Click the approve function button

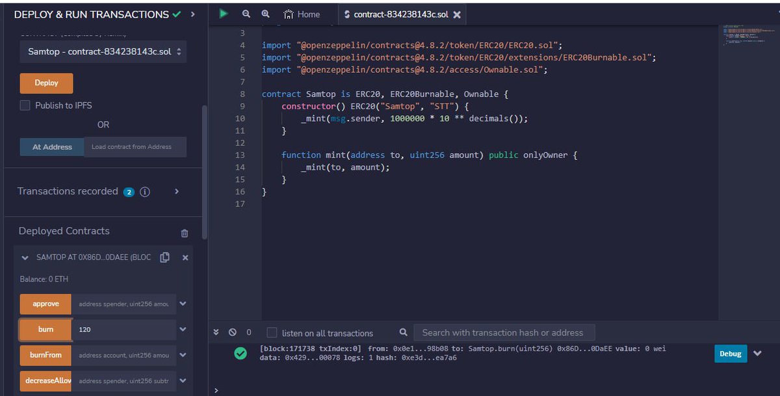click(x=45, y=304)
